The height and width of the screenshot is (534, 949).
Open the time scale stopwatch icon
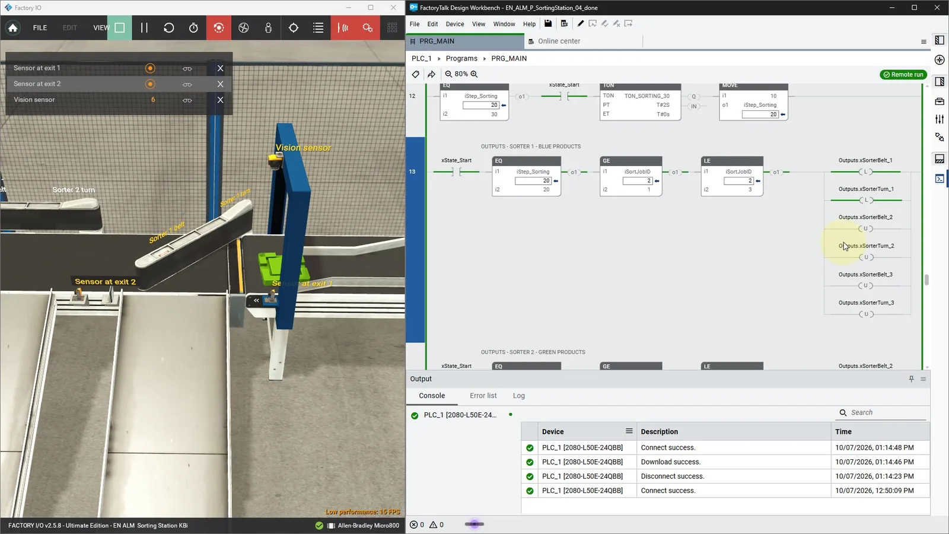(193, 28)
